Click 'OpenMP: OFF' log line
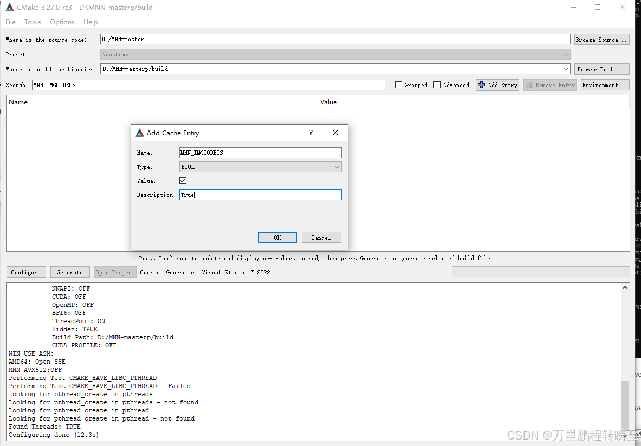The image size is (641, 446). pos(73,305)
